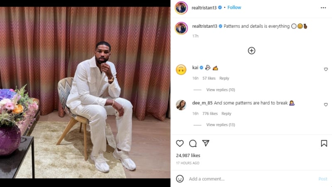
Task: Open the comment bubble icon
Action: point(193,143)
